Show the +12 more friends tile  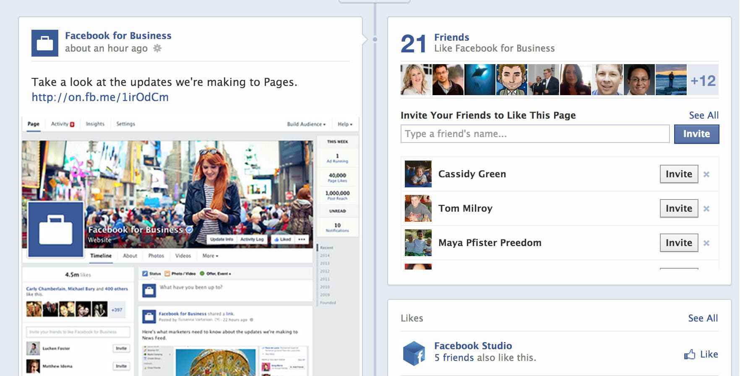(x=703, y=80)
